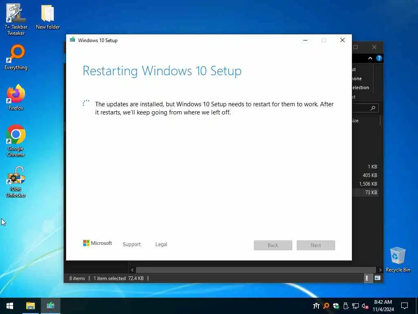This screenshot has height=314, width=418.
Task: Click the right scroll arrow in File Explorer
Action: coord(380,270)
